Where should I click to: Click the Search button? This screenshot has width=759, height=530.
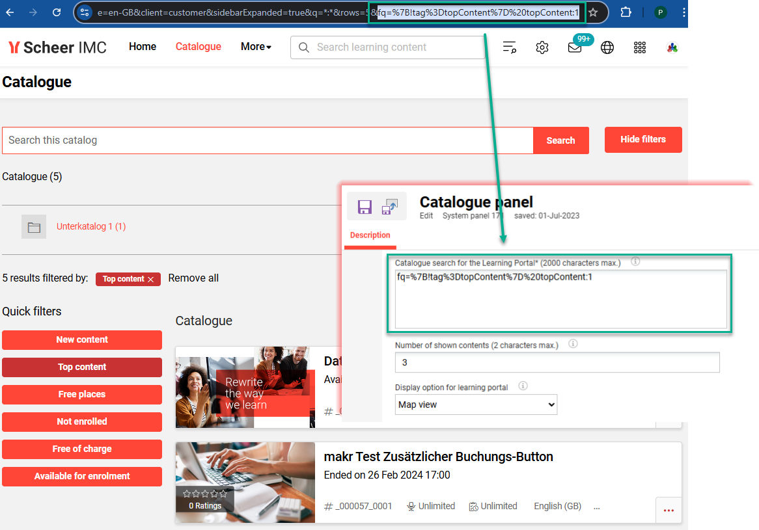pos(561,140)
